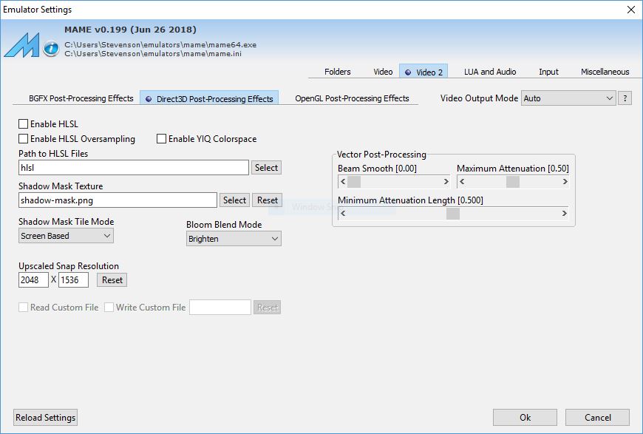Click the snap width field showing 2048
643x434 pixels.
click(x=33, y=280)
